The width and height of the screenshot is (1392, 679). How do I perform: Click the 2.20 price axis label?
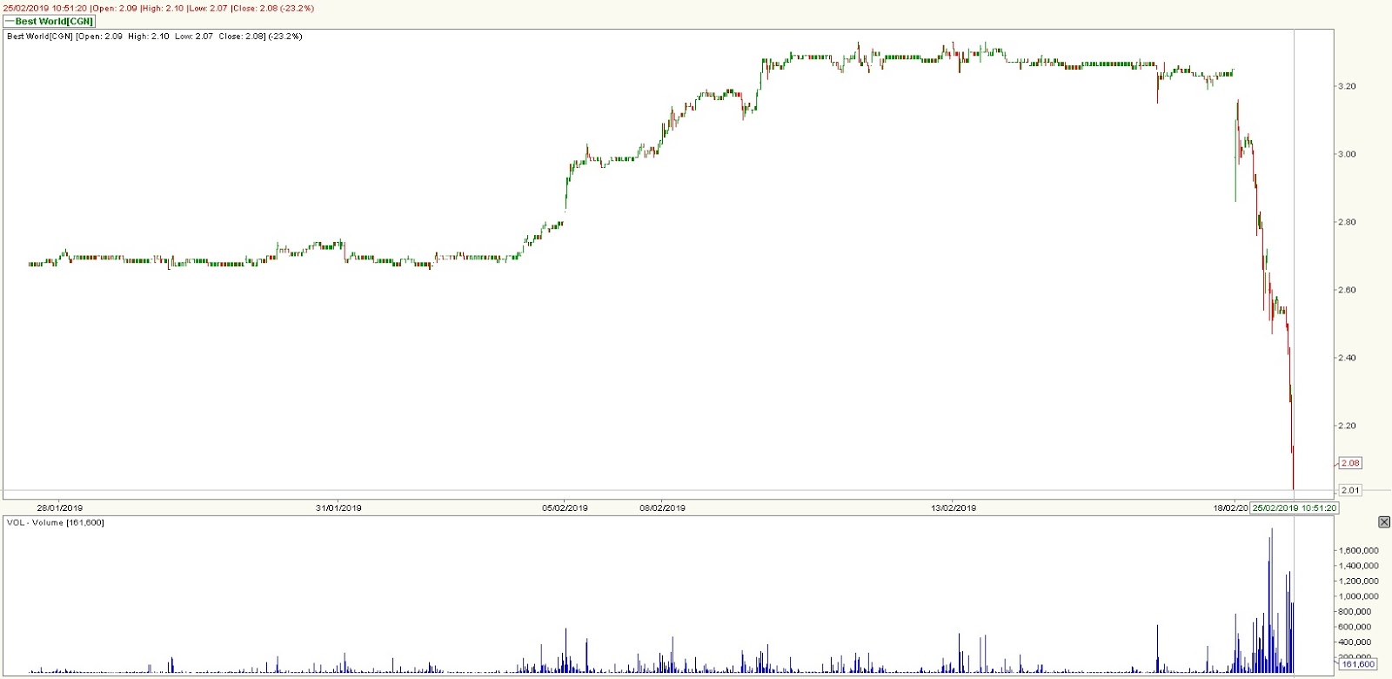tap(1348, 426)
